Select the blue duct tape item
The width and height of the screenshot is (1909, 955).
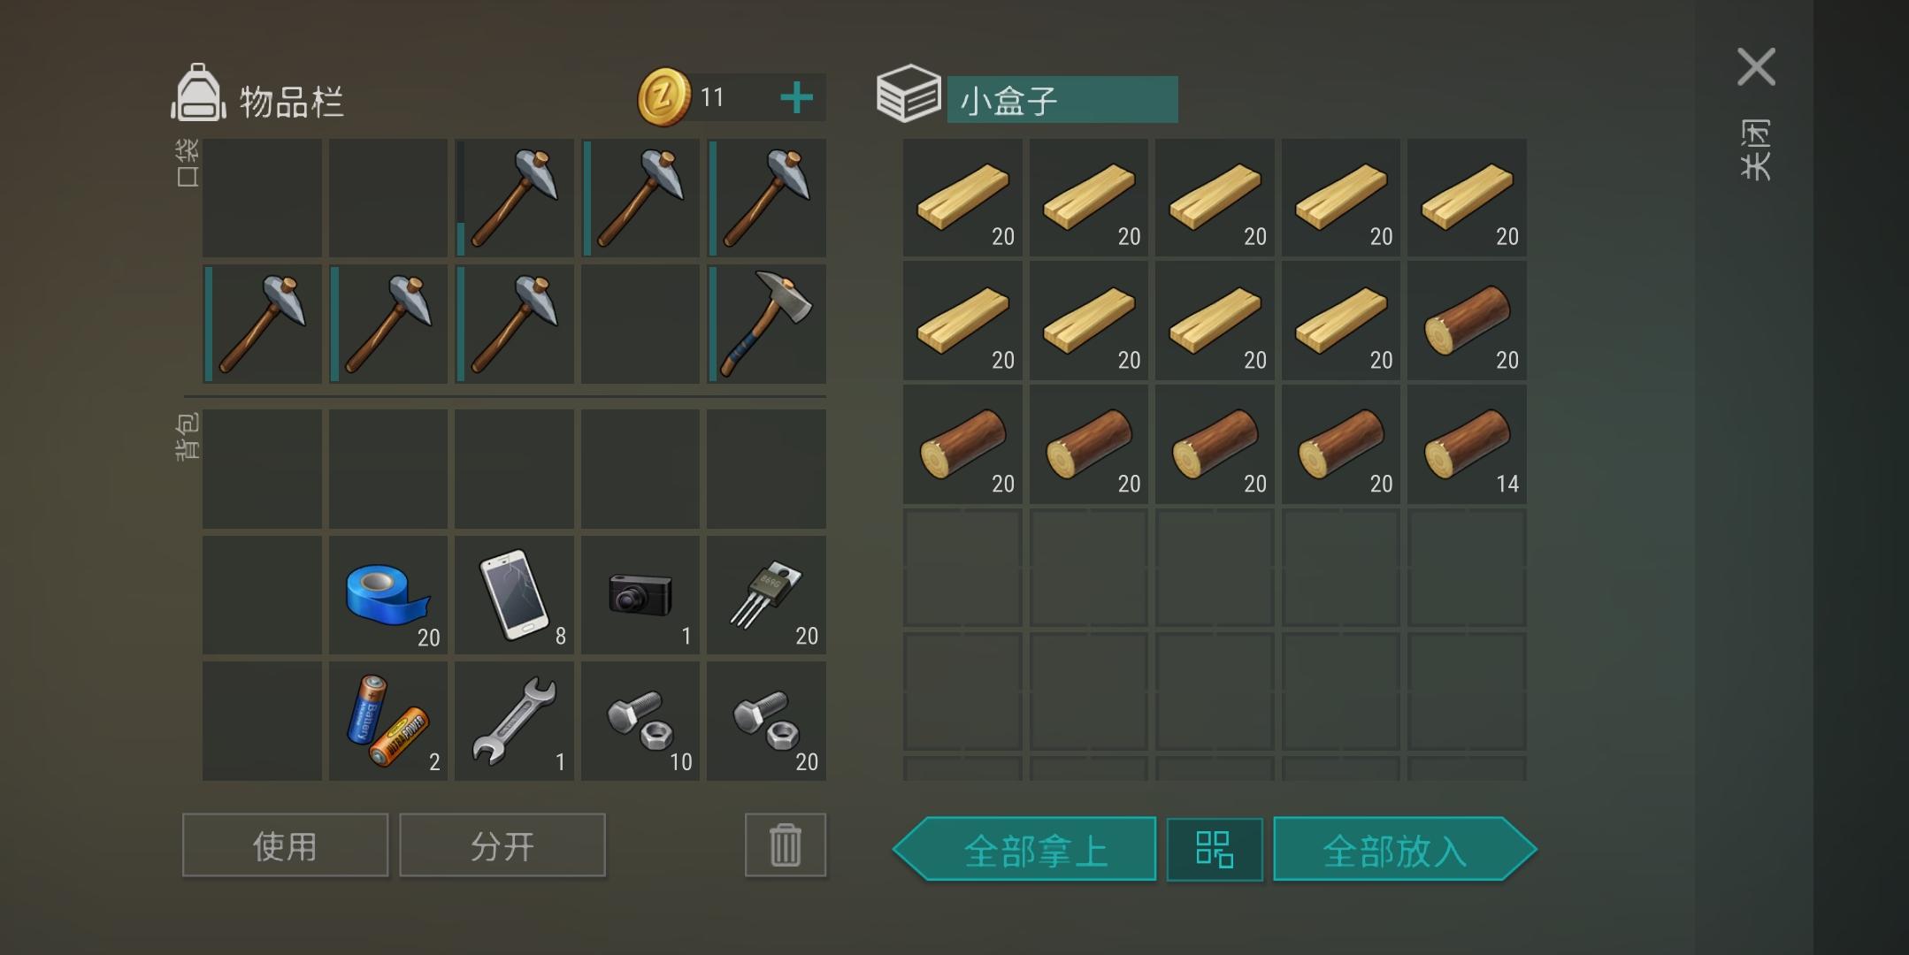388,595
